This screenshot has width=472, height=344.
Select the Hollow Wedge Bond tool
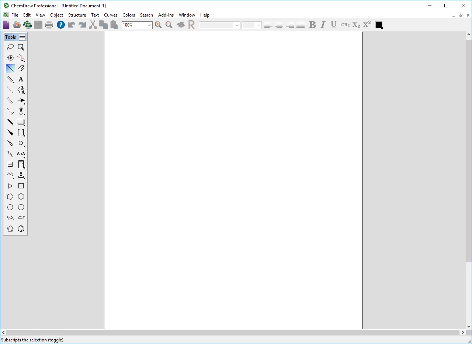(x=10, y=143)
